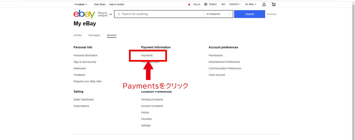Click the Ship to link
The image size is (355, 140).
pyautogui.click(x=197, y=4)
